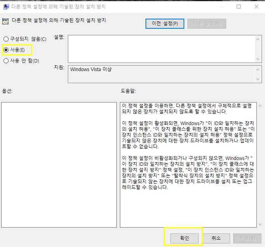Click the 도움말: label
The height and width of the screenshot is (247, 265).
pyautogui.click(x=128, y=91)
